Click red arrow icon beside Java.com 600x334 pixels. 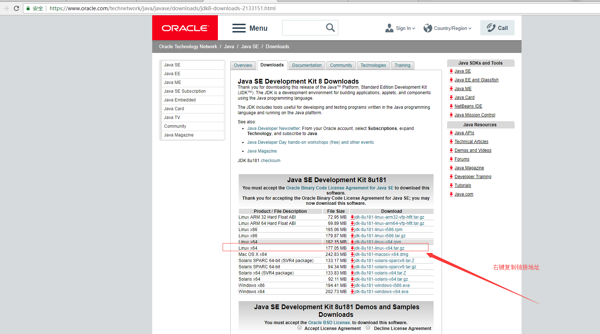point(451,194)
